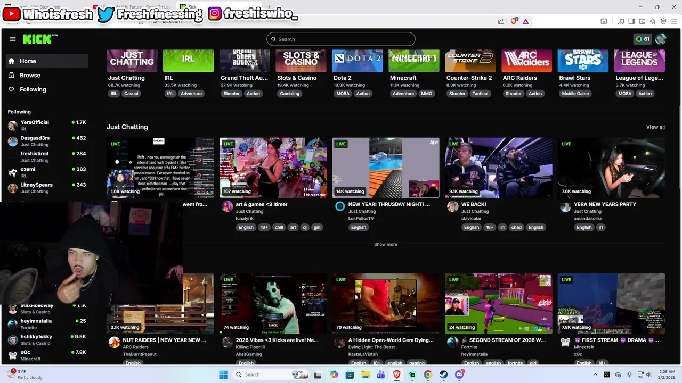Viewport: 682px width, 383px height.
Task: Click the Mobile Game tag under Brawl Stars
Action: pyautogui.click(x=575, y=94)
